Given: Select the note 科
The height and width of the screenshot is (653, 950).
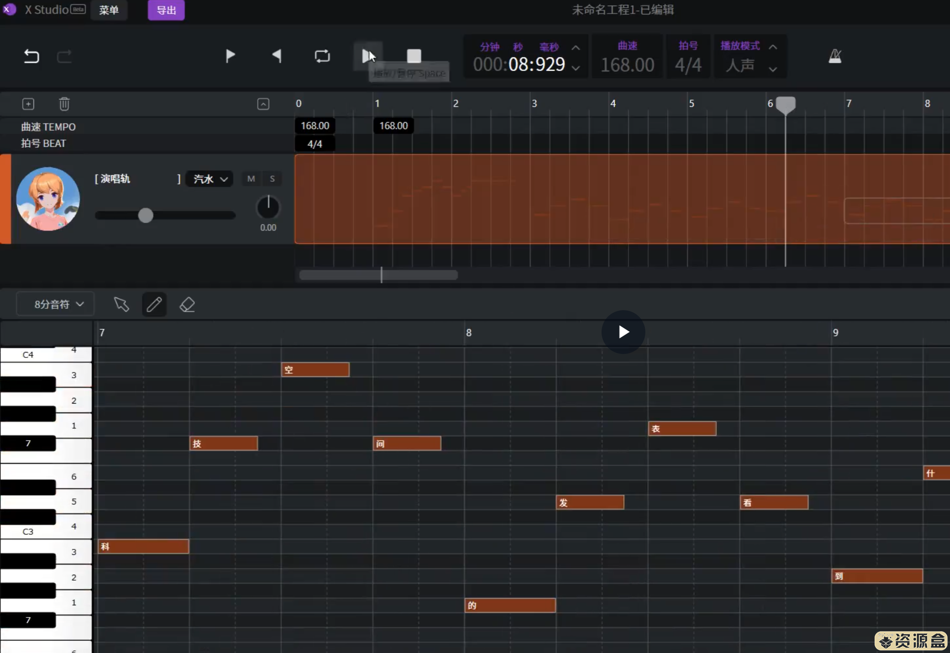Looking at the screenshot, I should click(143, 547).
